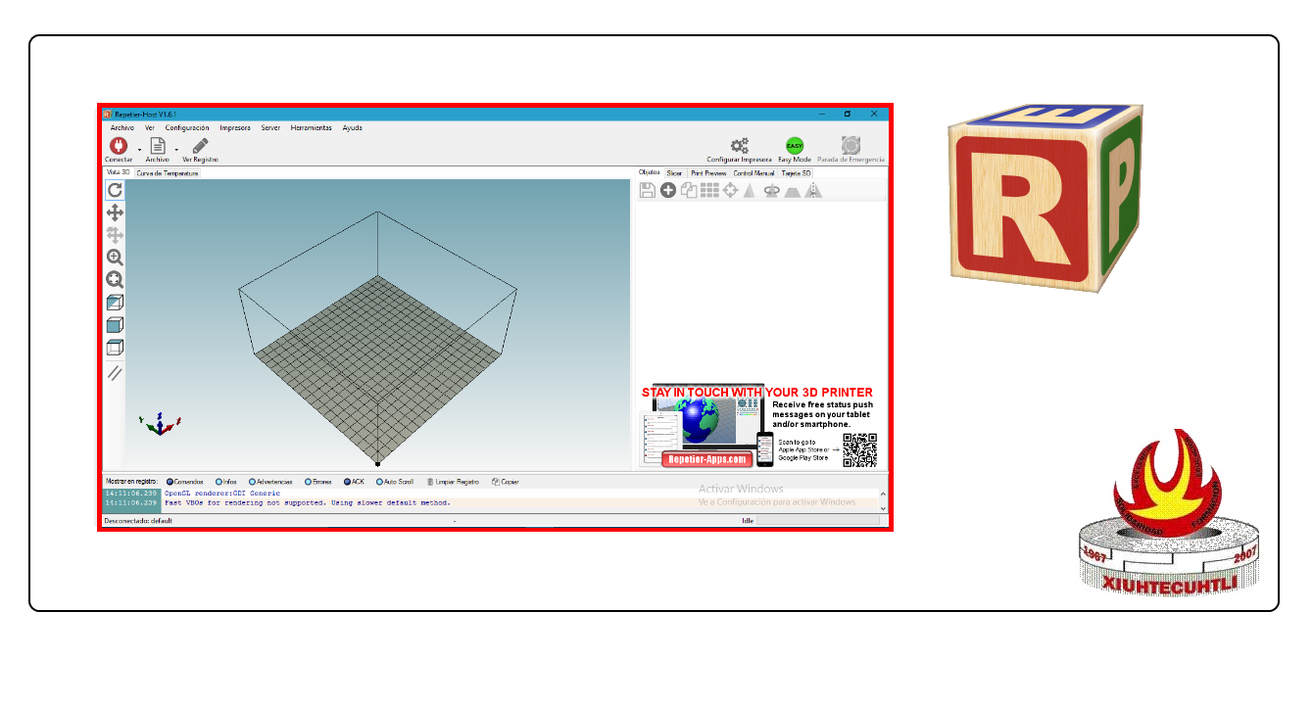Select the Tarjeta SD tab
The image size is (1313, 707).
[x=797, y=173]
